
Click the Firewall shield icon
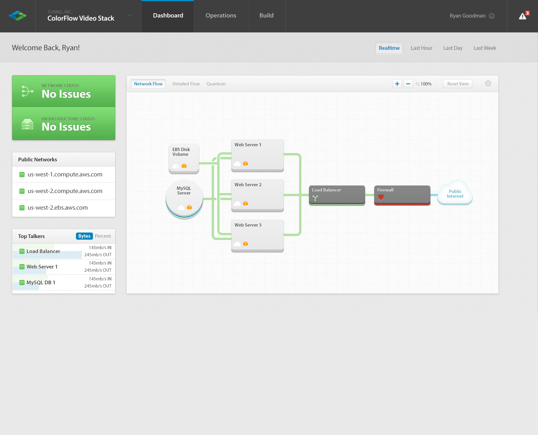pos(381,197)
